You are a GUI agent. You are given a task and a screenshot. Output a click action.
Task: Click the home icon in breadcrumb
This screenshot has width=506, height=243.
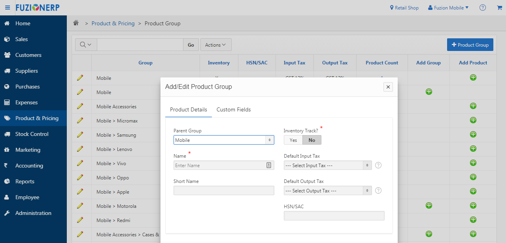tap(76, 23)
